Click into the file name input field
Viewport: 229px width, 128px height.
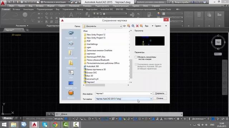[122, 94]
